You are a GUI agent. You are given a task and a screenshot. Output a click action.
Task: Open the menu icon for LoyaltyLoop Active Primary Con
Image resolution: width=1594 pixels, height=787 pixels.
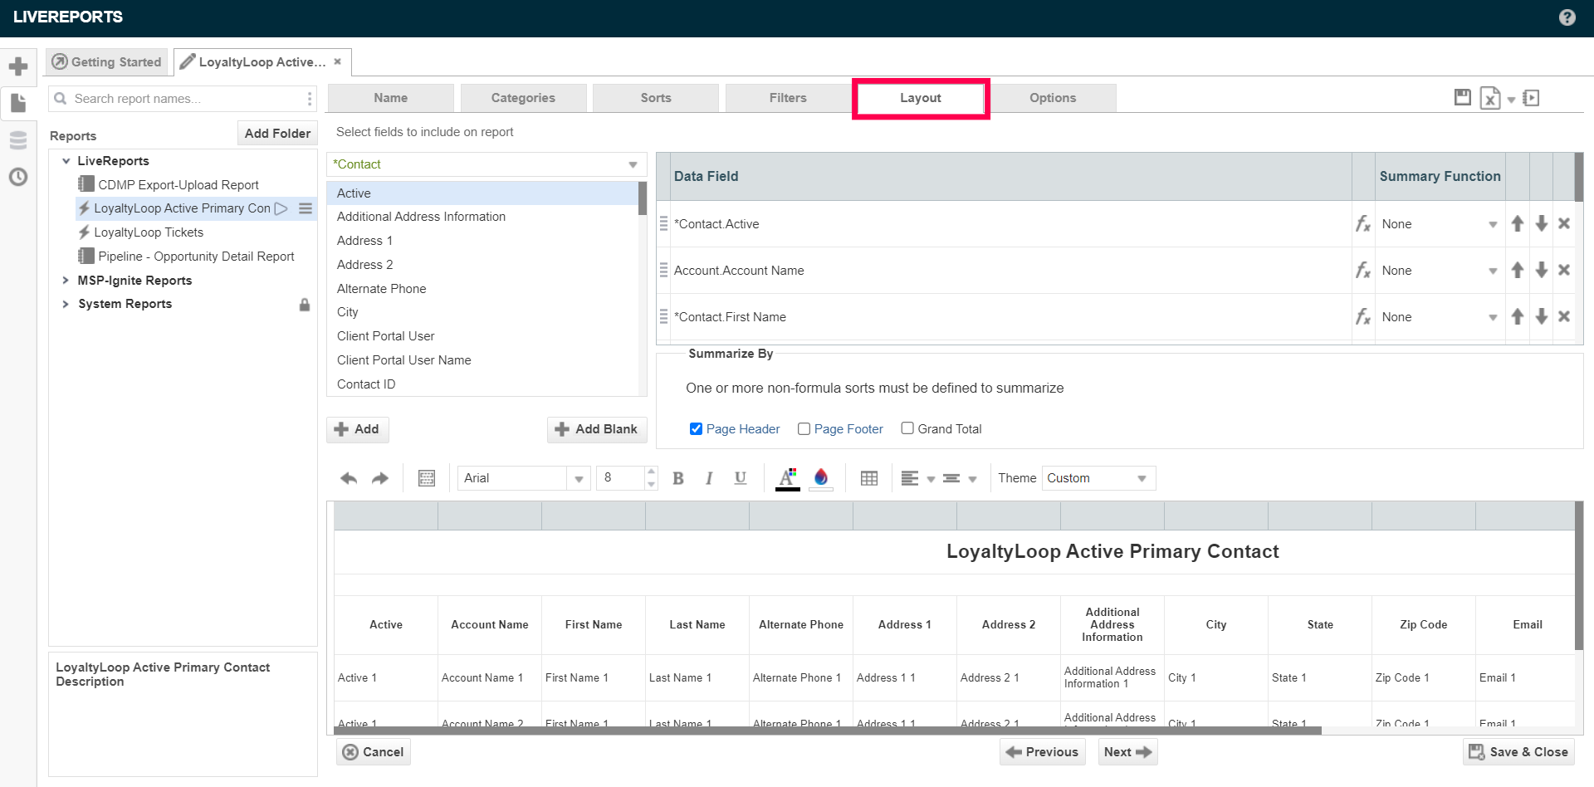click(306, 208)
